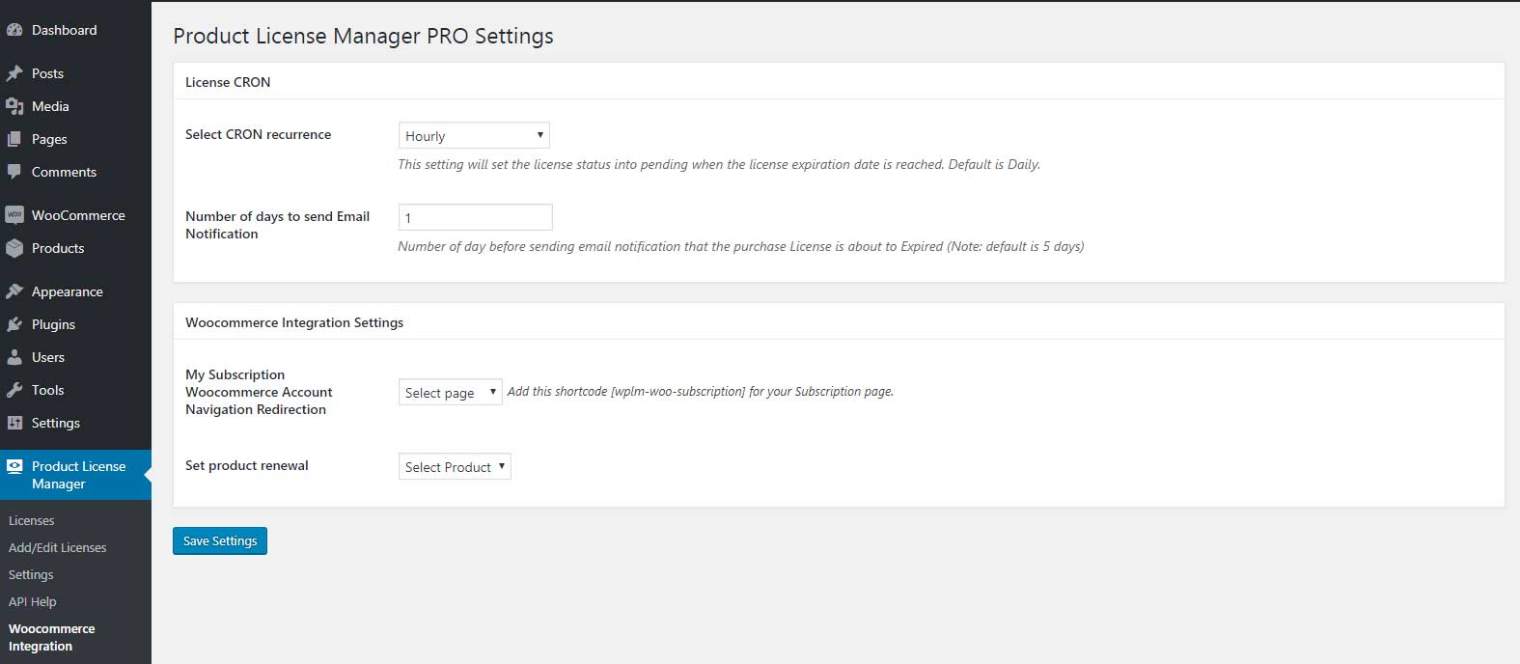Open Woocommerce Integration submenu link

52,637
